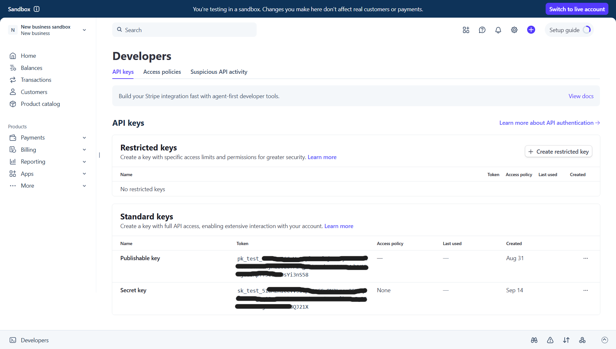This screenshot has height=349, width=616.
Task: Click Learn more link under Restricted keys
Action: (322, 157)
